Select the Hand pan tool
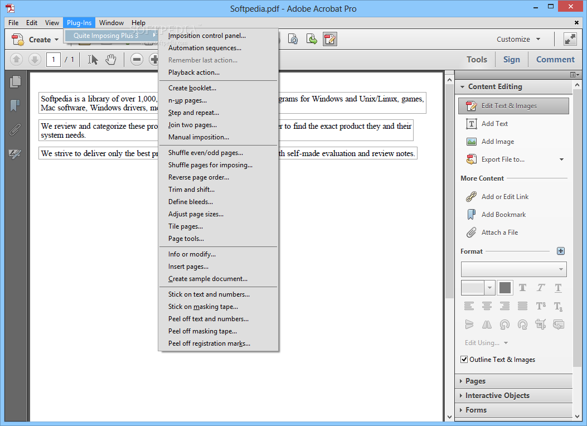 point(111,60)
